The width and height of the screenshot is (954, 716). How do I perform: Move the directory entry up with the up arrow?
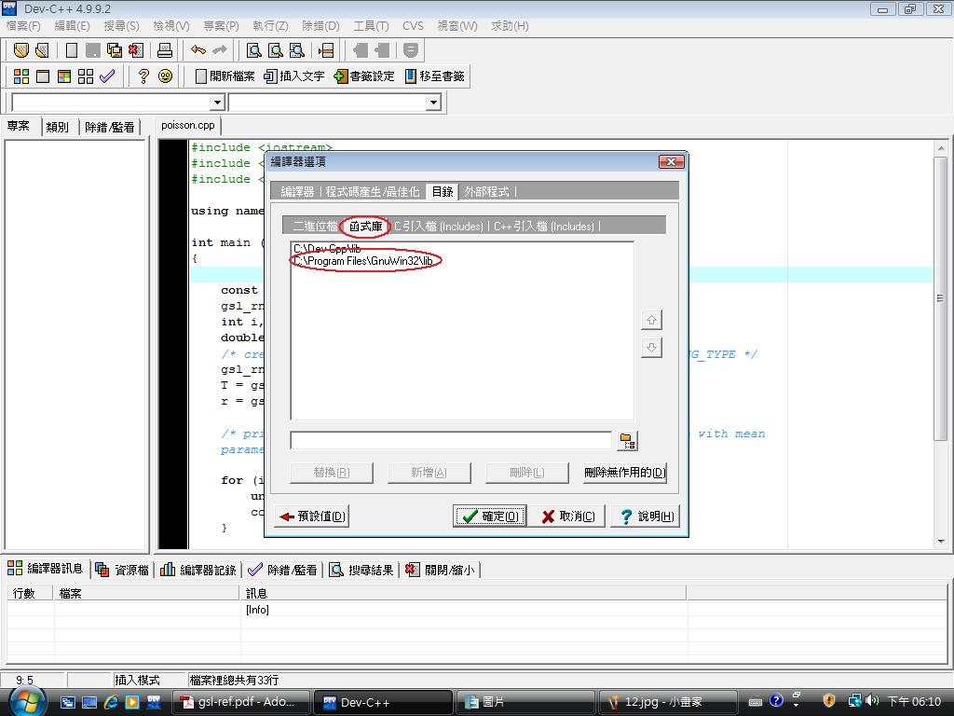tap(651, 320)
